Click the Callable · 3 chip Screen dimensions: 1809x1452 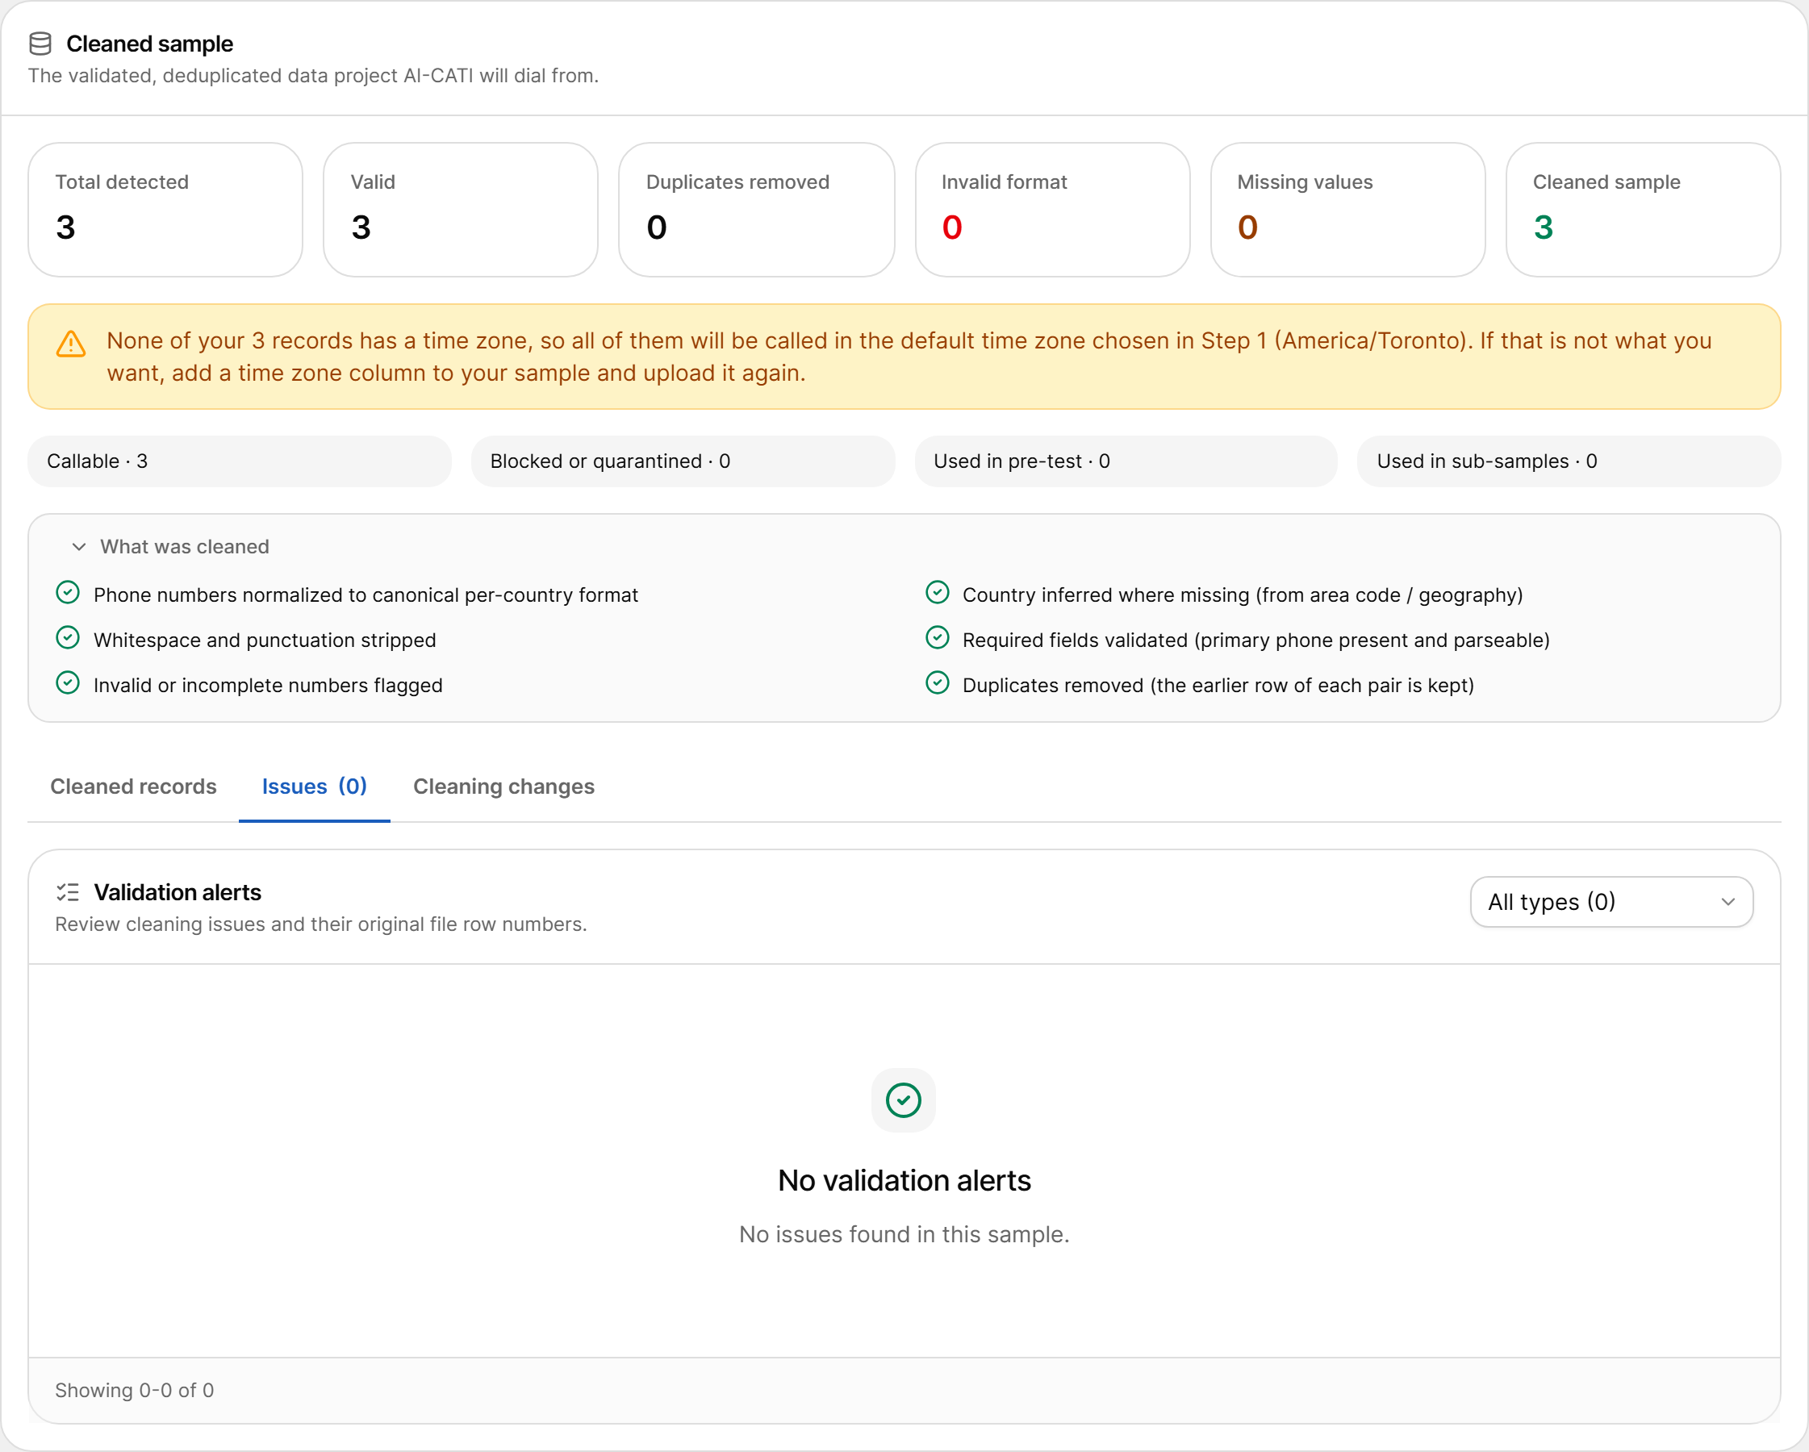(x=239, y=461)
